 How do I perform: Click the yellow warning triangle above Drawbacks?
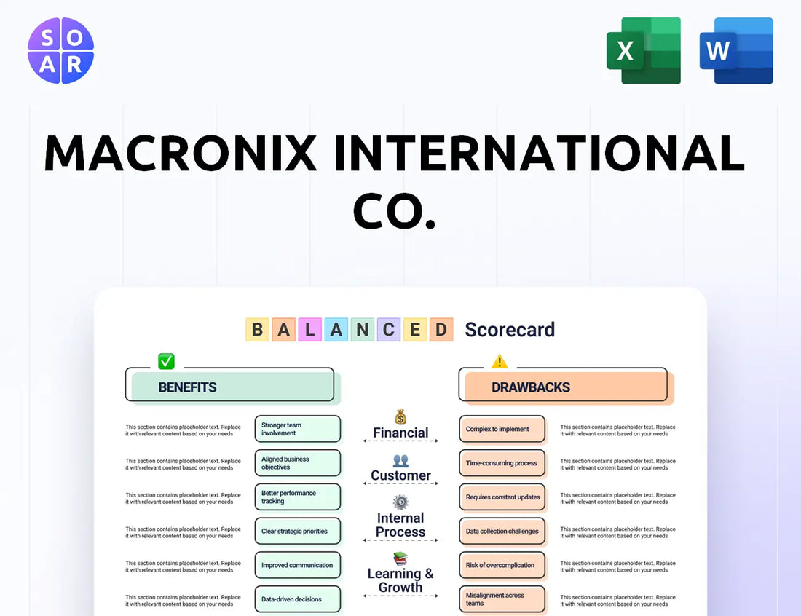(x=499, y=362)
